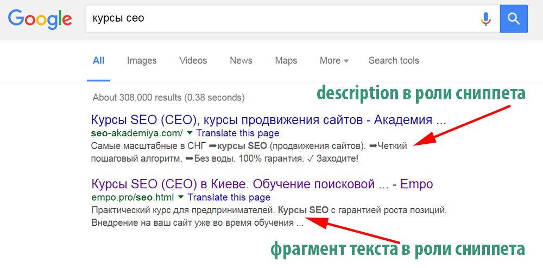The image size is (543, 268).
Task: Translate the seo-akademiya.com result page
Action: tap(238, 133)
